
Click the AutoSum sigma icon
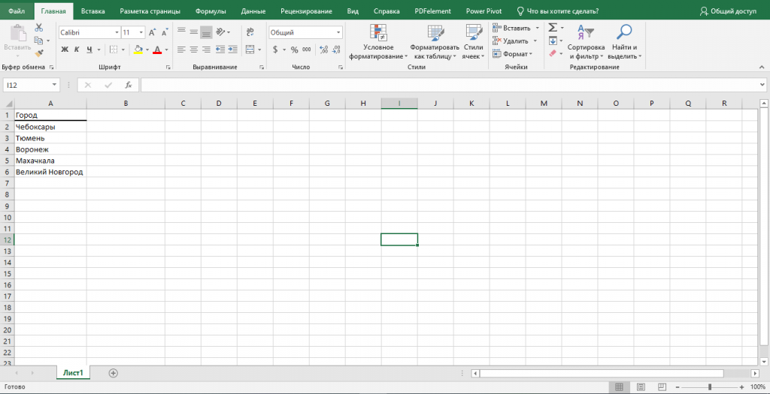click(553, 28)
